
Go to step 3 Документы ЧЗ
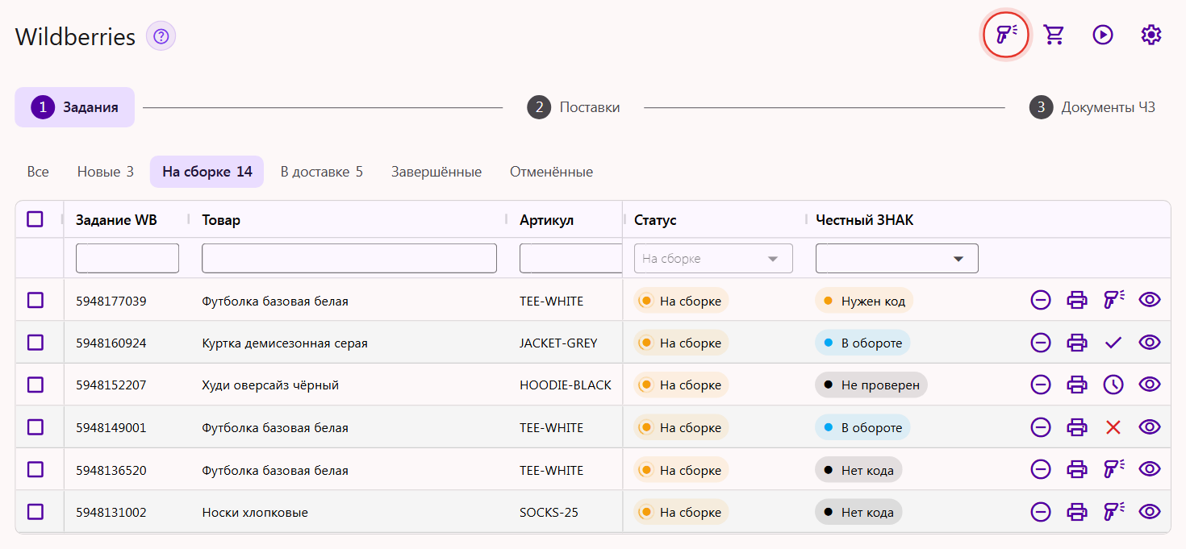(1092, 107)
